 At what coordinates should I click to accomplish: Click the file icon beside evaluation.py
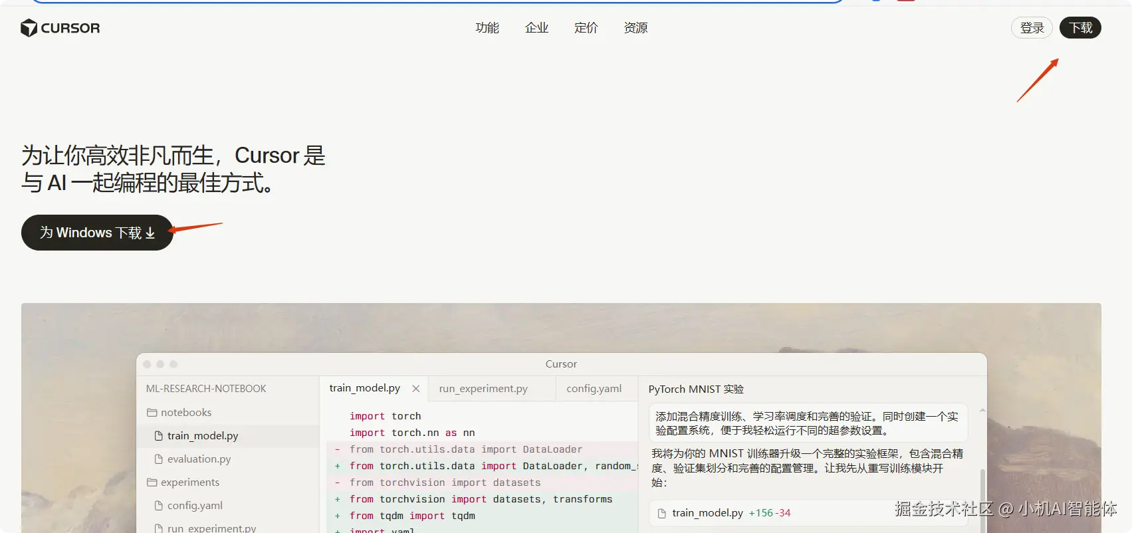tap(158, 459)
